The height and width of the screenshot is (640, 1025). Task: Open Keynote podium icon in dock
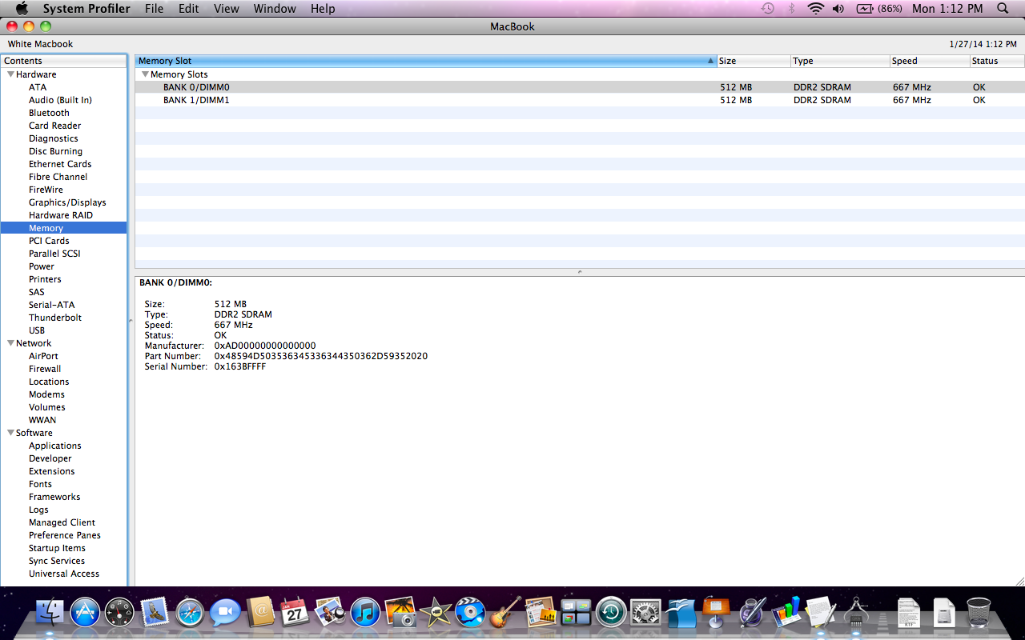(x=716, y=614)
